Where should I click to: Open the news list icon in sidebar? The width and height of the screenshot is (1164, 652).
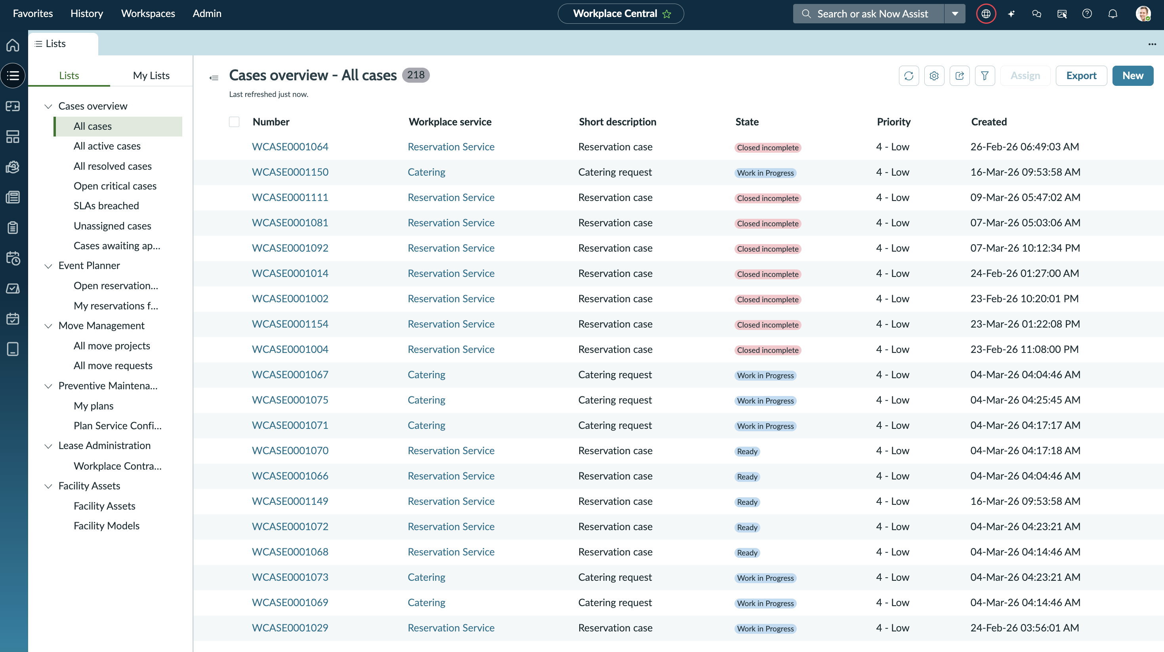13,197
